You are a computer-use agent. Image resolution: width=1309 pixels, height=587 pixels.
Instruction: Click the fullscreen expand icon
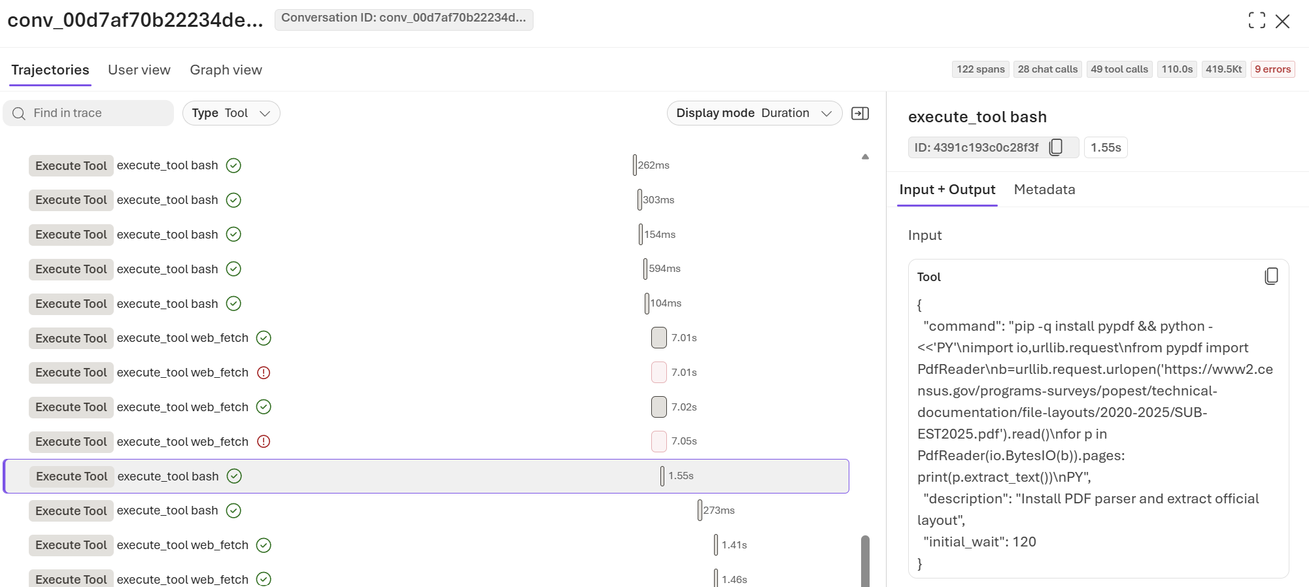tap(1256, 21)
